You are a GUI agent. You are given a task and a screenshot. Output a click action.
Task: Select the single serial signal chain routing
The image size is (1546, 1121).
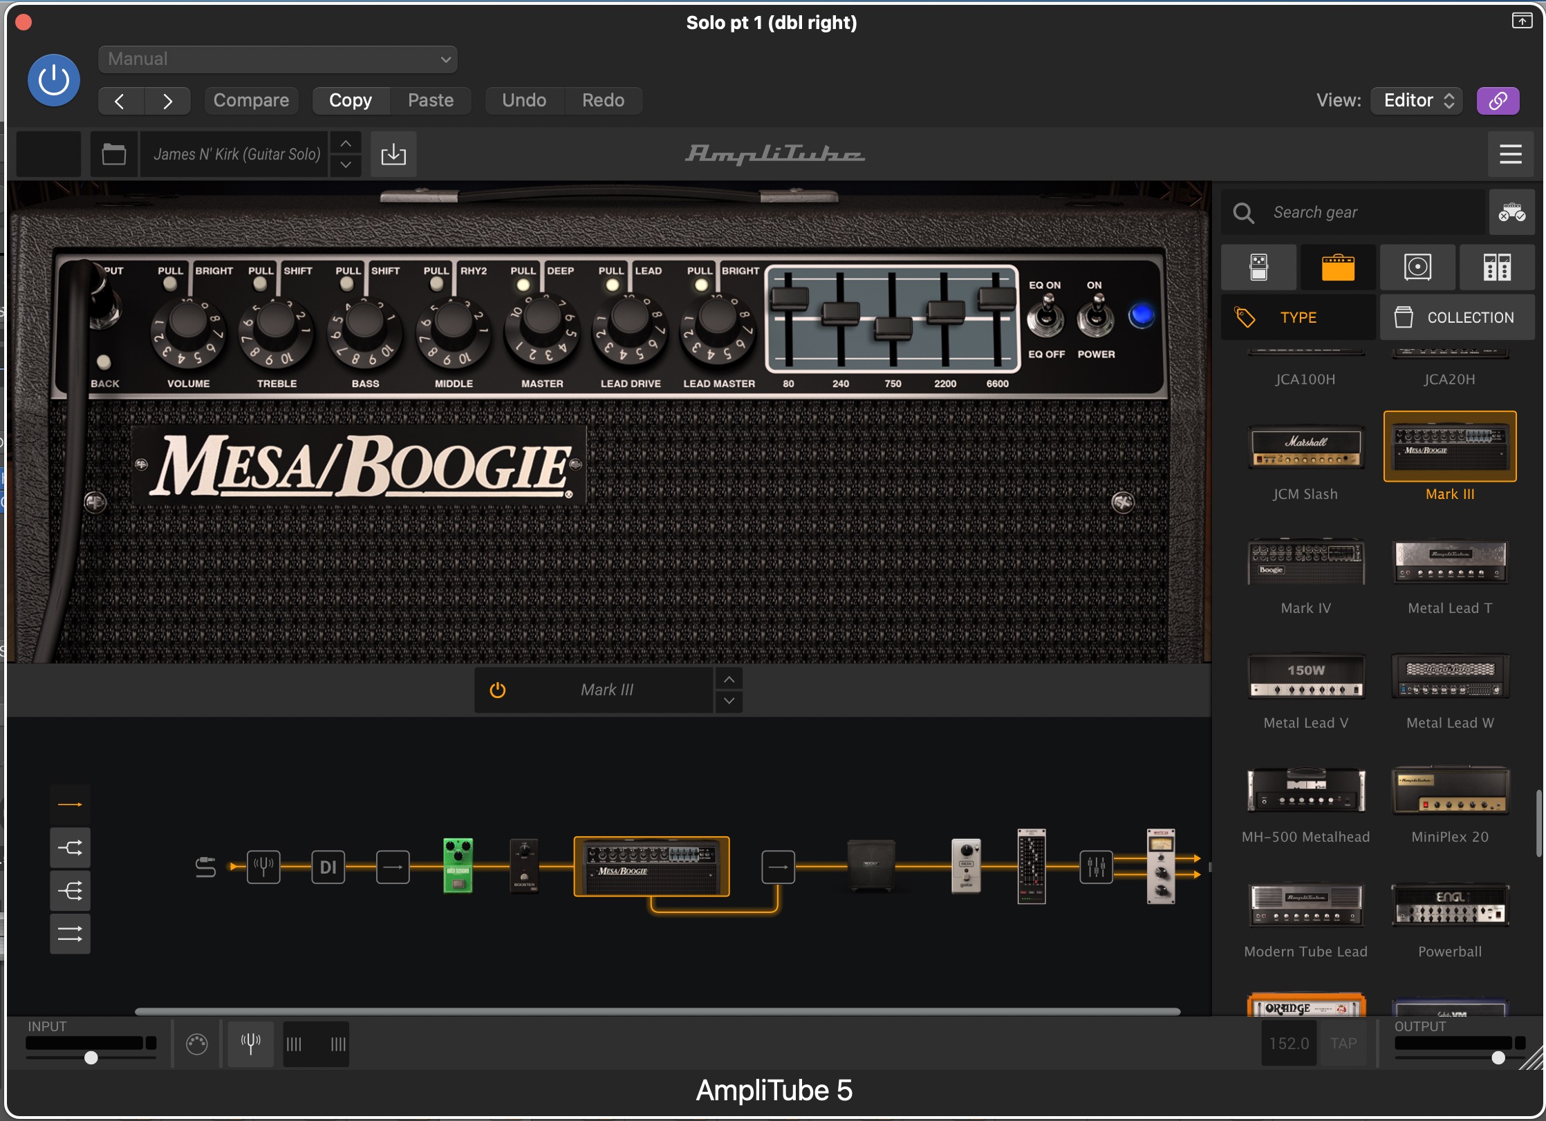(x=70, y=804)
